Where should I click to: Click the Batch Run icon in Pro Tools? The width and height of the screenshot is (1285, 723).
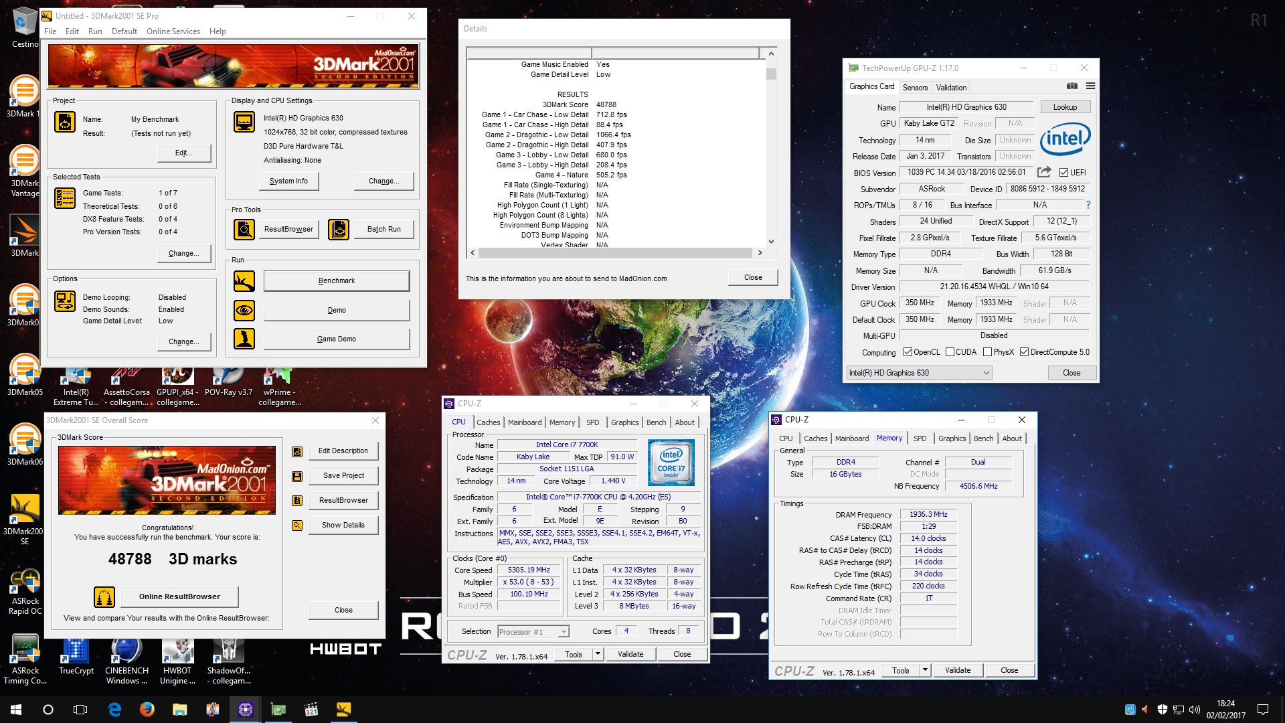click(x=339, y=230)
